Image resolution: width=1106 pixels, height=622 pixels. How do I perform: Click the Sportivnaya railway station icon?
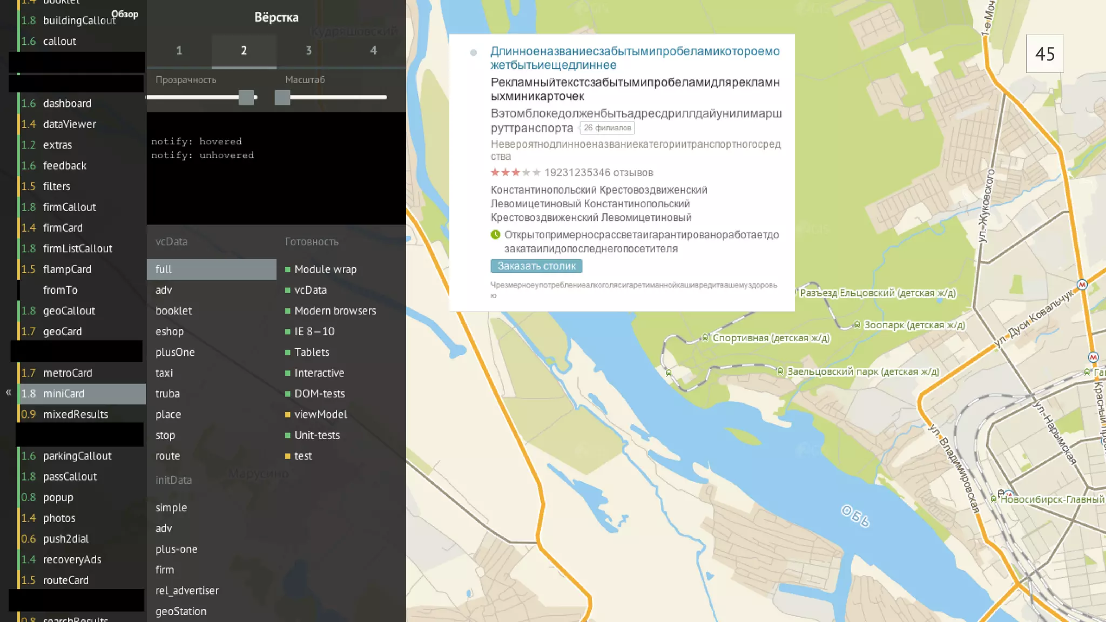pos(705,338)
